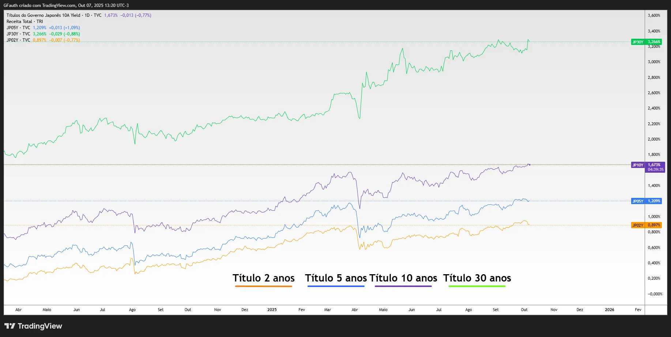This screenshot has width=671, height=337.
Task: Open the Japanese 10A Yield symbol title
Action: pyautogui.click(x=43, y=15)
